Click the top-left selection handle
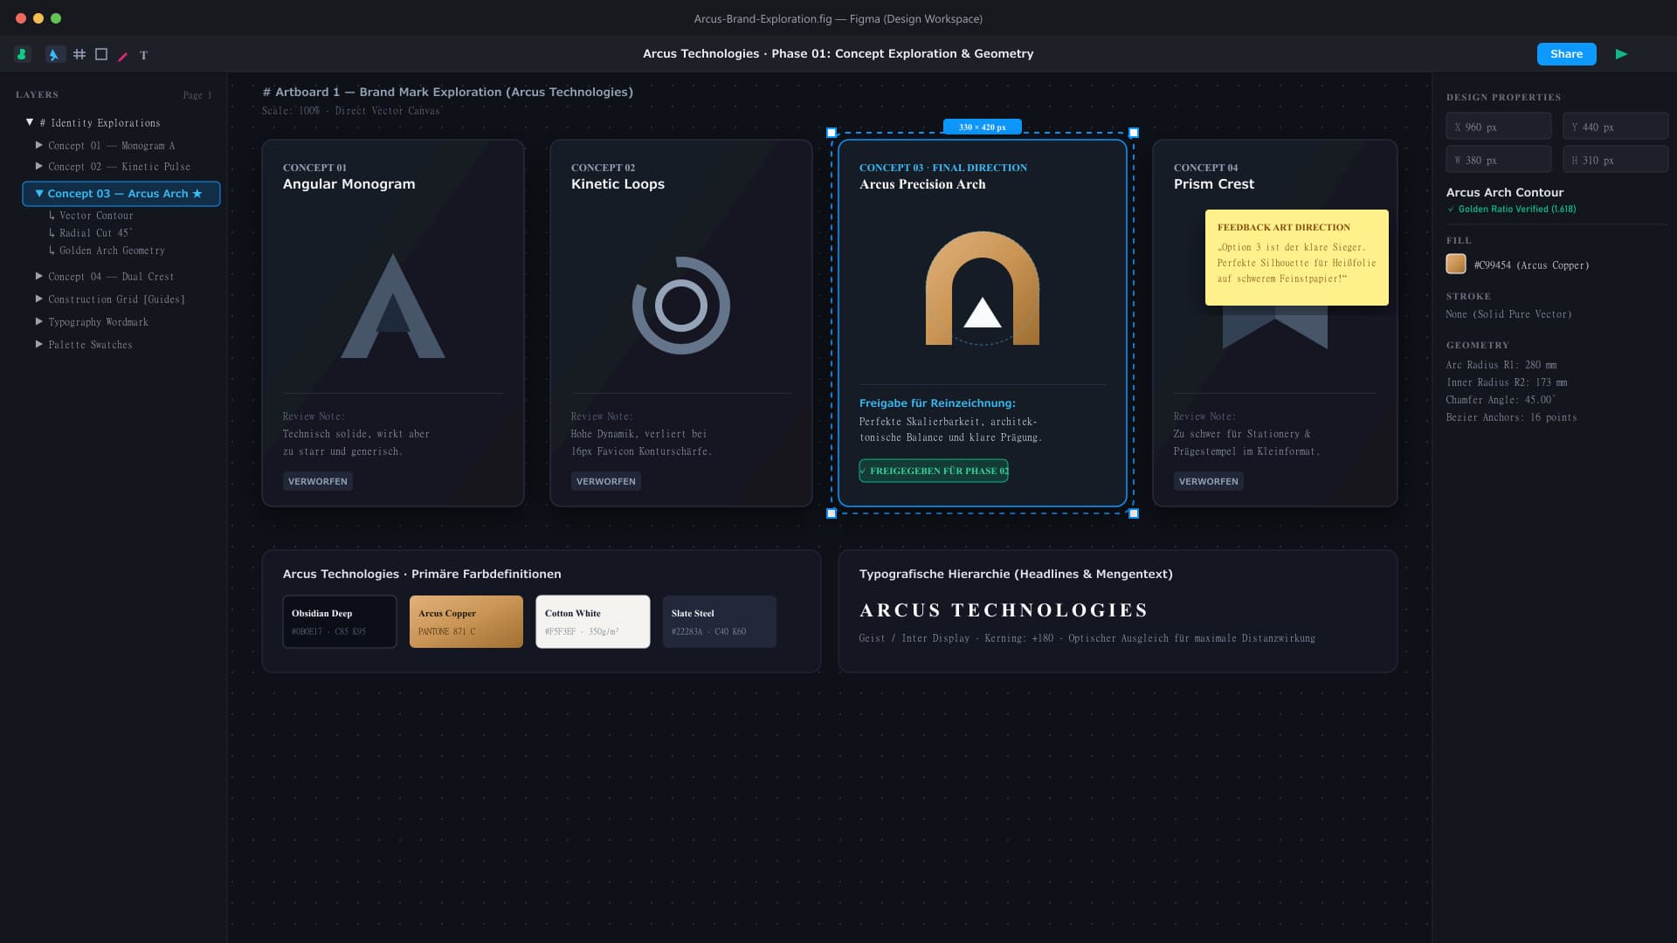This screenshot has height=943, width=1677. (832, 133)
